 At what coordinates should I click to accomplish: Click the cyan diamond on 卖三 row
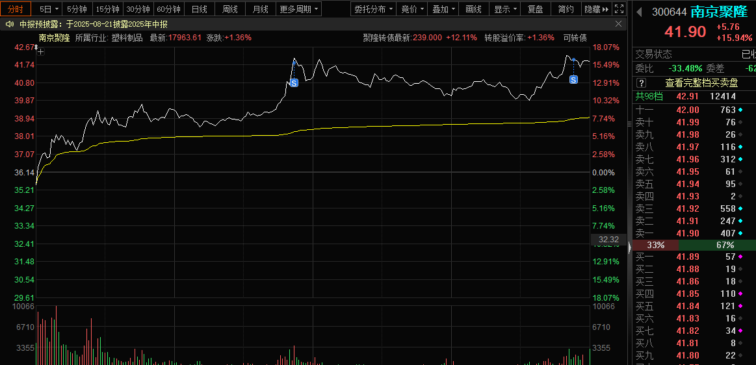click(740, 208)
